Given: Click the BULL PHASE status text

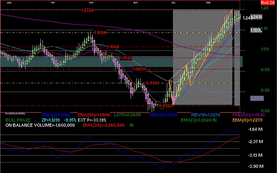Looking at the screenshot, I should click(18, 120).
